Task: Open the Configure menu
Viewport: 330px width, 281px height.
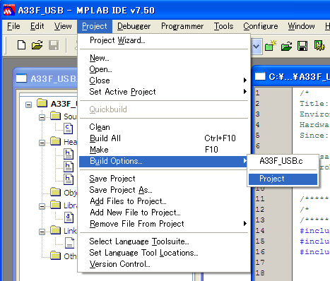Action: coord(261,26)
